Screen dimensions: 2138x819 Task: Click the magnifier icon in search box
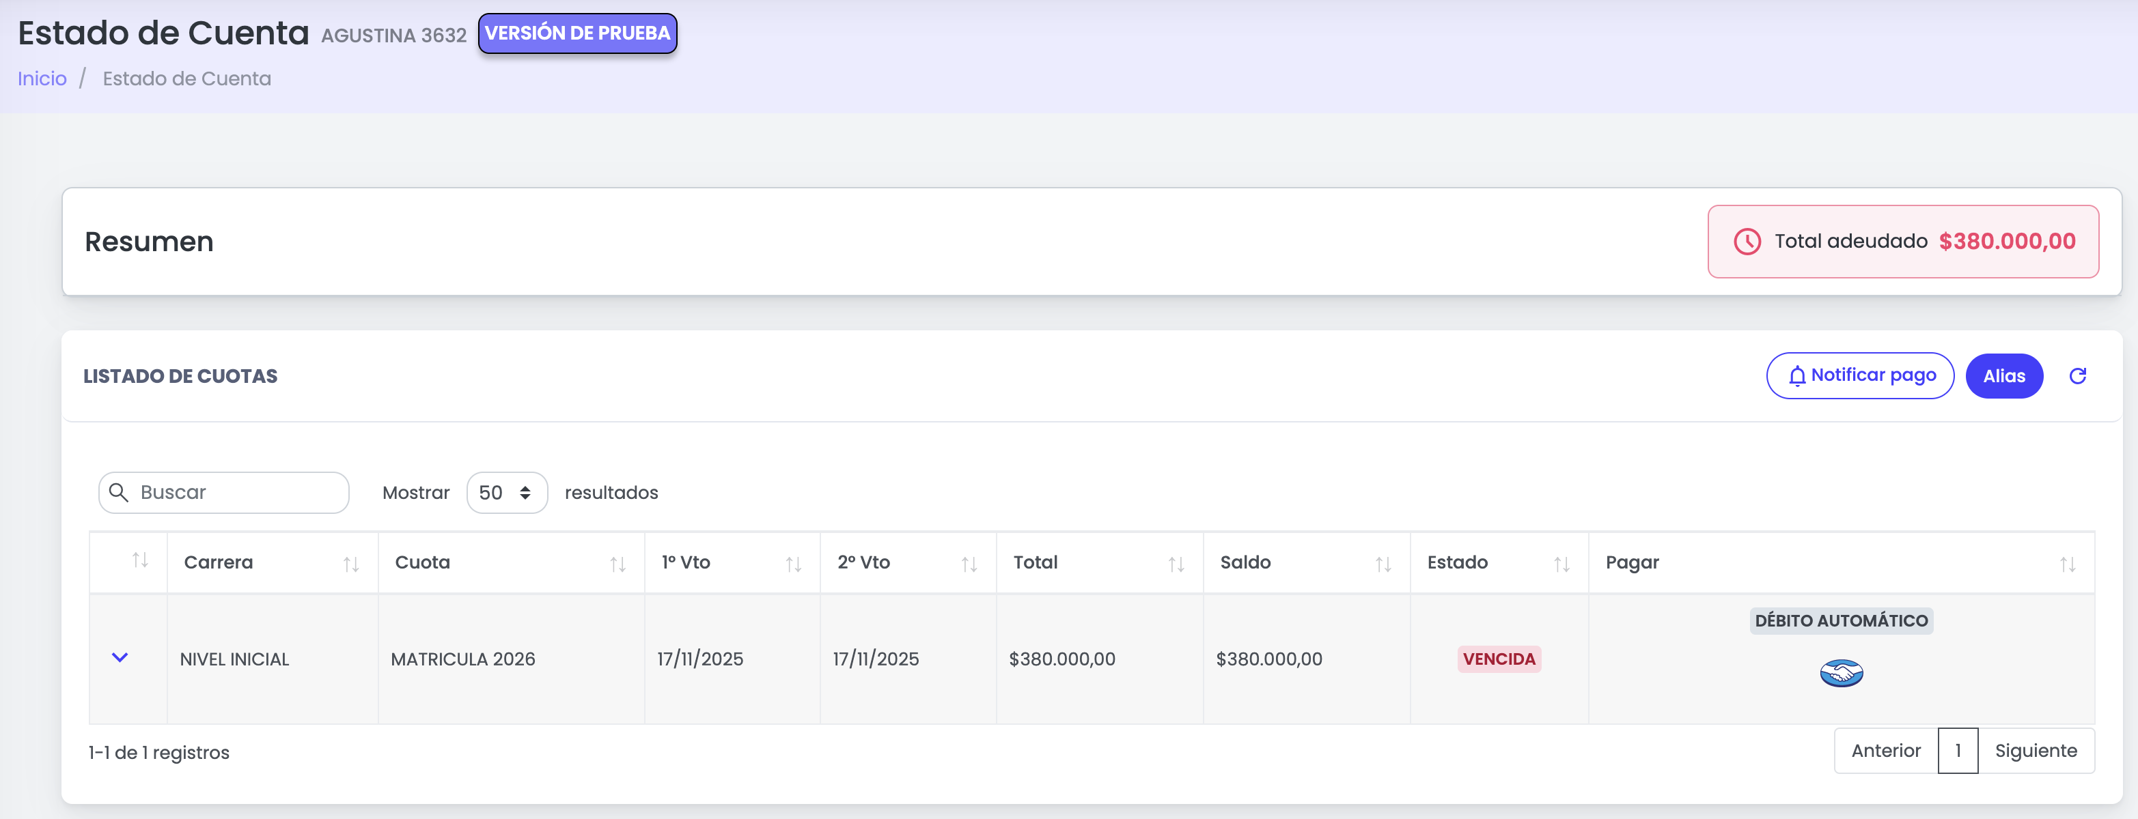[x=119, y=492]
